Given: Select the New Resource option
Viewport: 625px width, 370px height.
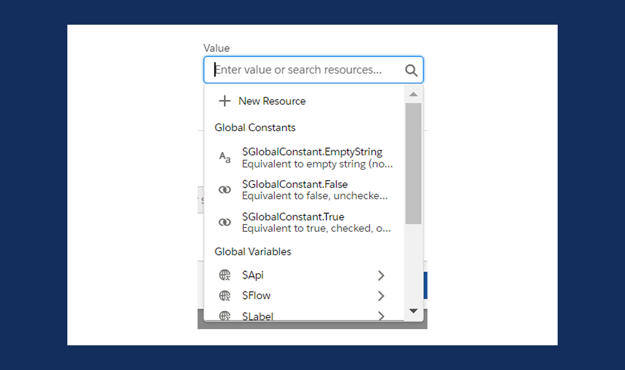Looking at the screenshot, I should [304, 101].
